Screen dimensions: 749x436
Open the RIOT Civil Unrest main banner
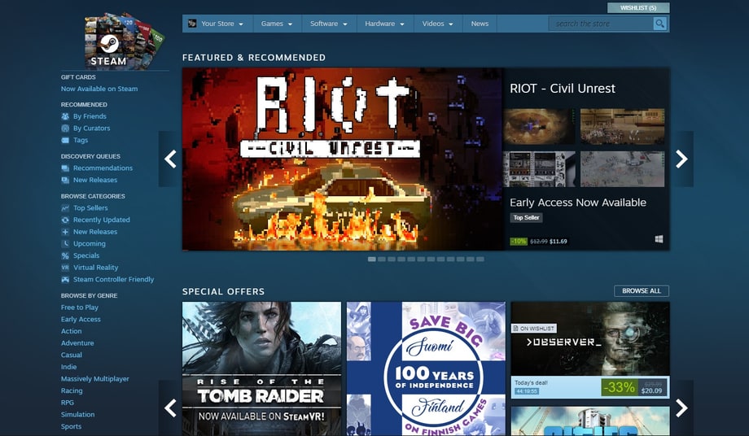(x=343, y=159)
